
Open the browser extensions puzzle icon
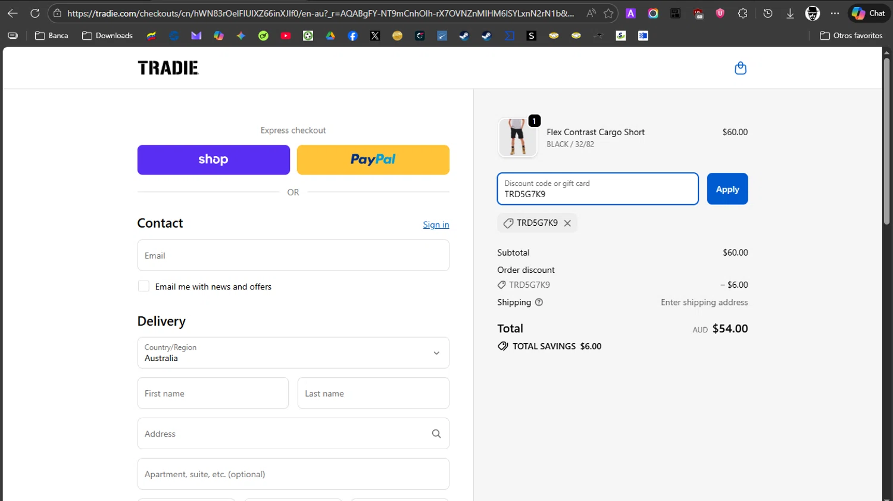pos(742,13)
